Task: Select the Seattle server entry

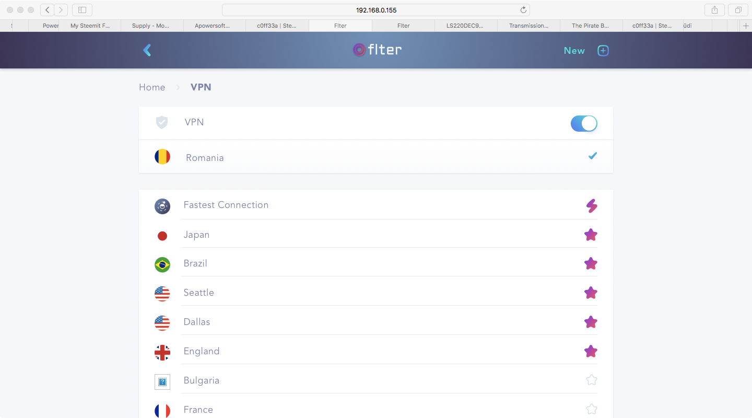Action: coord(376,293)
